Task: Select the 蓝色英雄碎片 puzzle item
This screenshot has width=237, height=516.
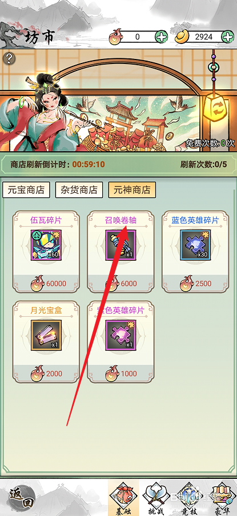Action: point(195,245)
